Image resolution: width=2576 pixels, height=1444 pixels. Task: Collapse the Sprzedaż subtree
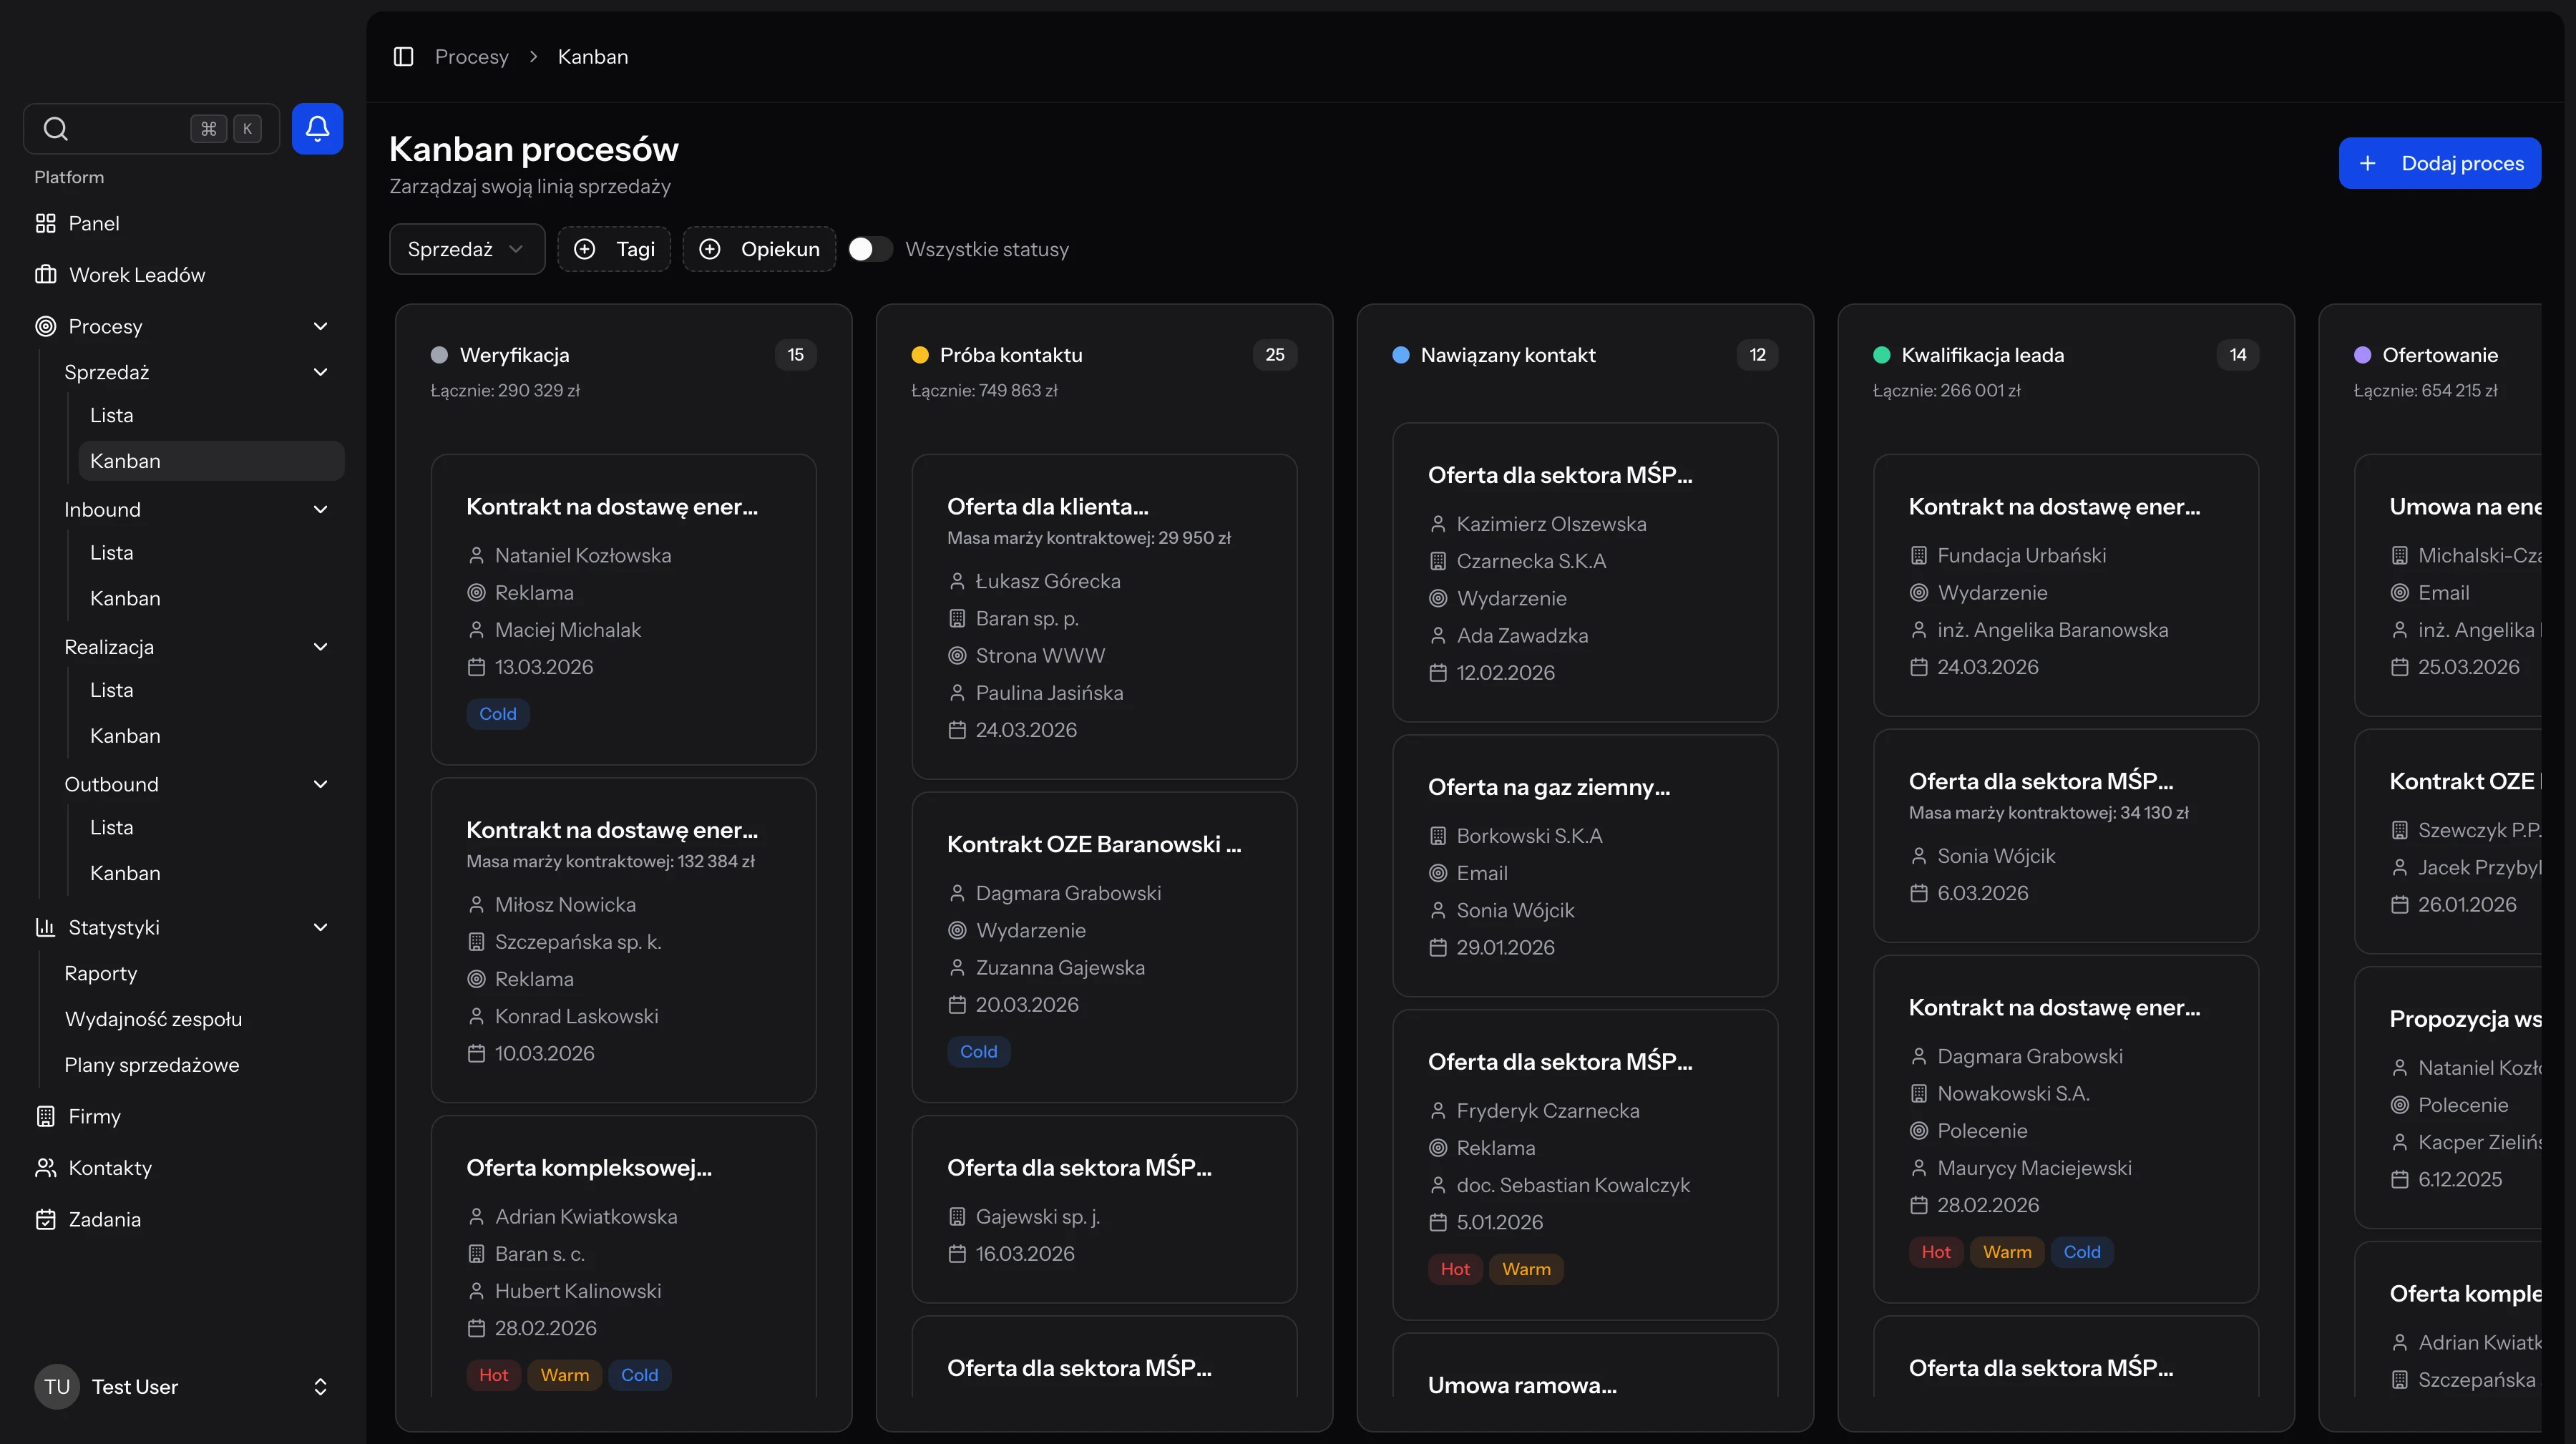[320, 371]
